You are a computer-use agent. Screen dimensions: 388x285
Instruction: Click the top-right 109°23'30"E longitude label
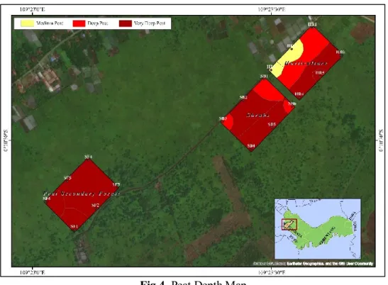[272, 10]
